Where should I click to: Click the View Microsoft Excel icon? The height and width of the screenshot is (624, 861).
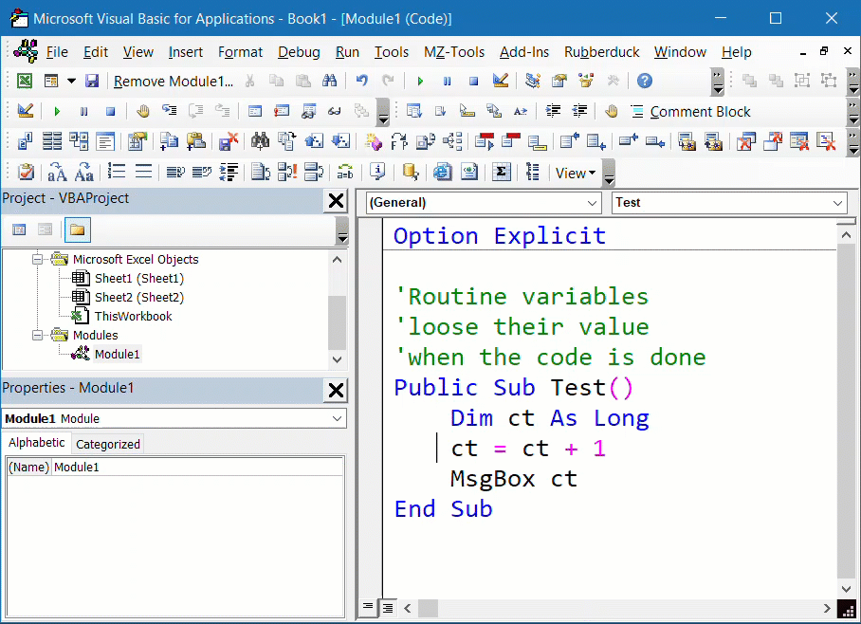[24, 82]
